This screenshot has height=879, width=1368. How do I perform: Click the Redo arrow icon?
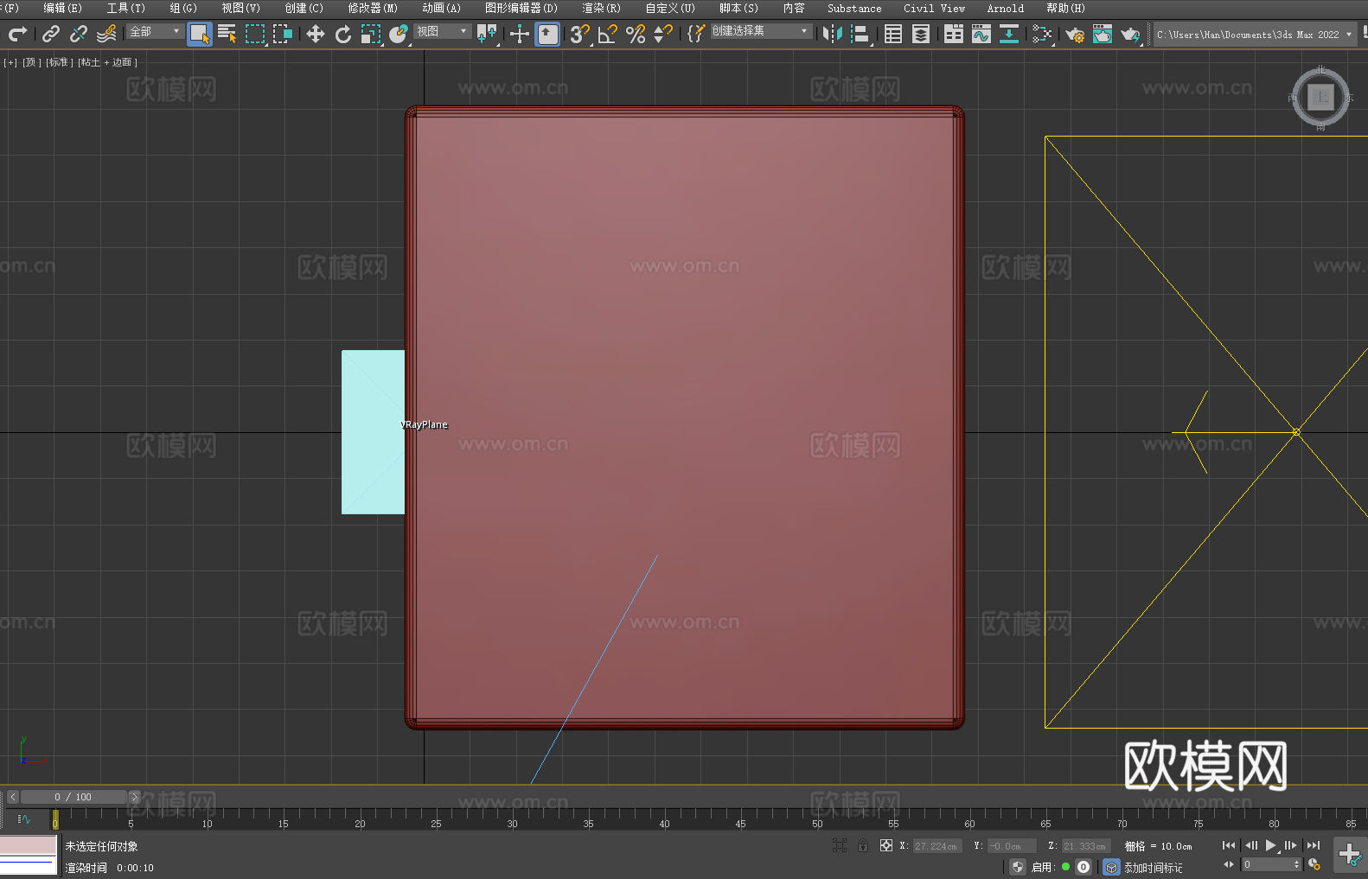(x=17, y=34)
